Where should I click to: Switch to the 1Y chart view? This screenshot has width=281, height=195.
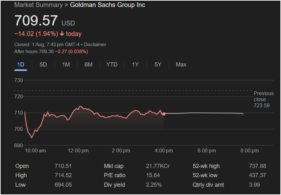(135, 65)
